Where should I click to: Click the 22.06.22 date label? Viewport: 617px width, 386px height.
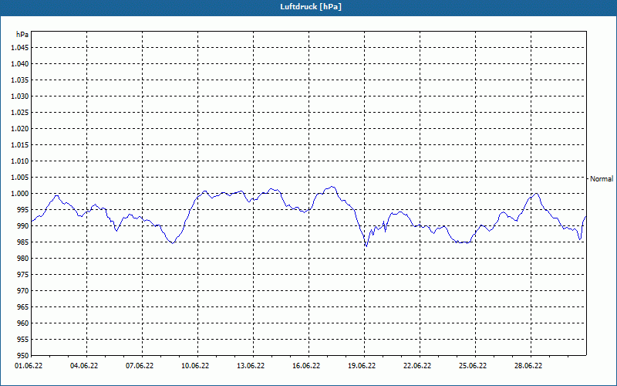pos(417,366)
